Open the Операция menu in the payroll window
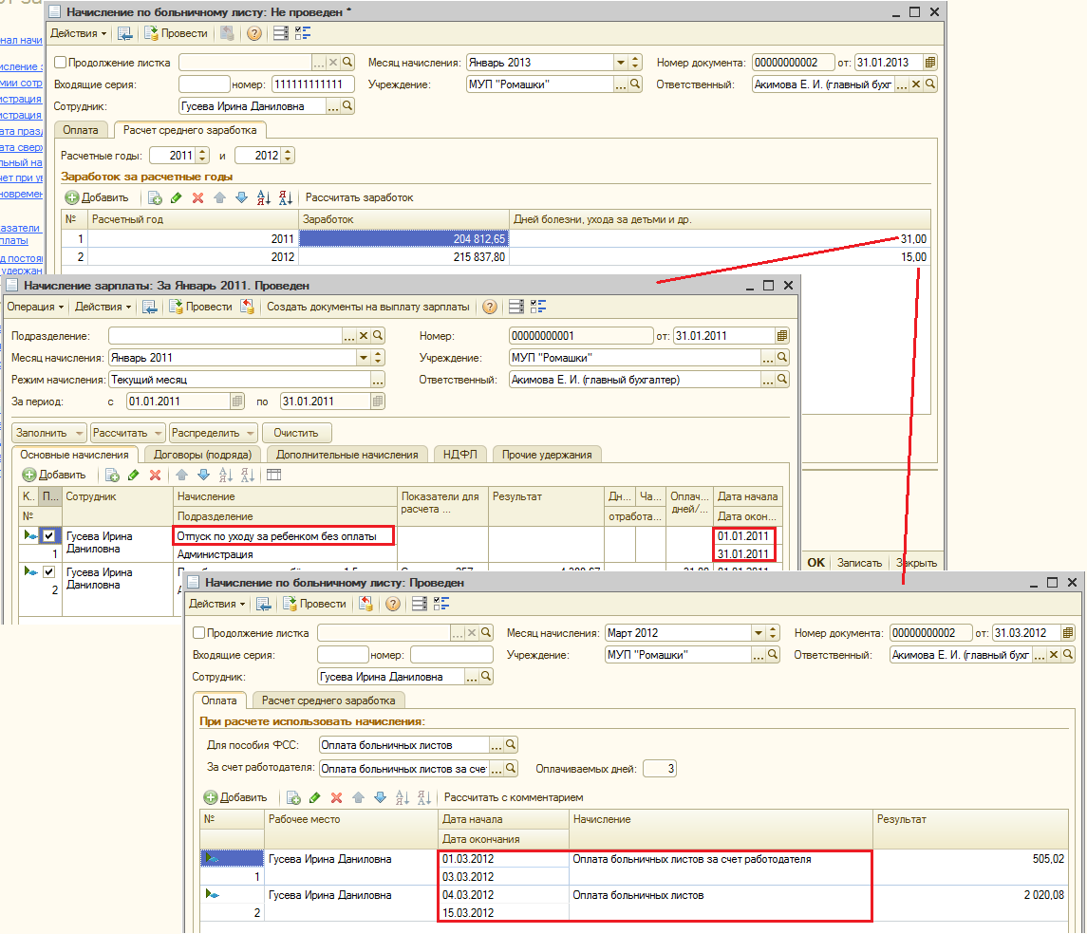 36,307
